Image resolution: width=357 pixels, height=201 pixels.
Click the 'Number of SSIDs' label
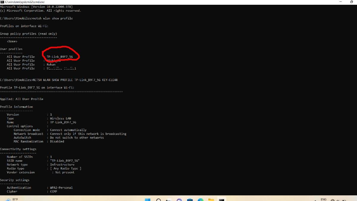coord(20,157)
